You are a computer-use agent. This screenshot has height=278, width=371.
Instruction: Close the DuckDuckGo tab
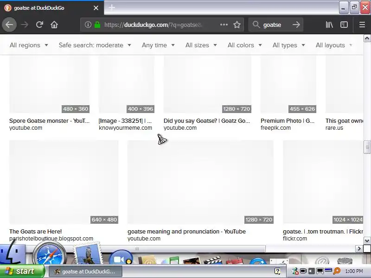coord(96,8)
